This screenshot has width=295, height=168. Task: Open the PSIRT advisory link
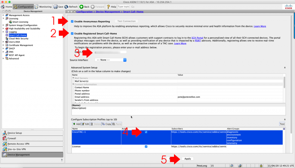pos(198,41)
